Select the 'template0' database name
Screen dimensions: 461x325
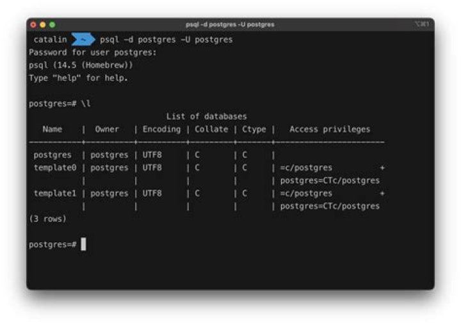click(55, 168)
